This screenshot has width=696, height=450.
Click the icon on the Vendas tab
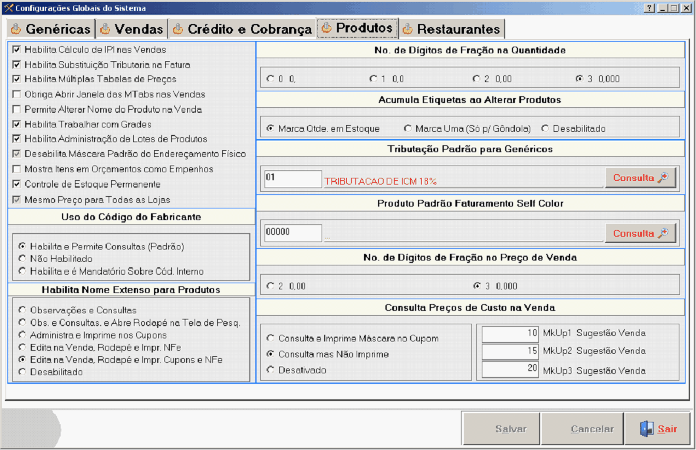click(x=105, y=29)
